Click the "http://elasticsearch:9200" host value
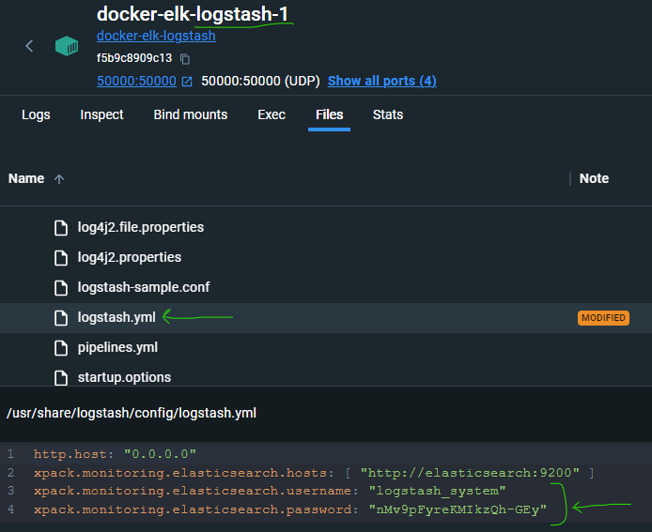The height and width of the screenshot is (532, 652). 470,473
